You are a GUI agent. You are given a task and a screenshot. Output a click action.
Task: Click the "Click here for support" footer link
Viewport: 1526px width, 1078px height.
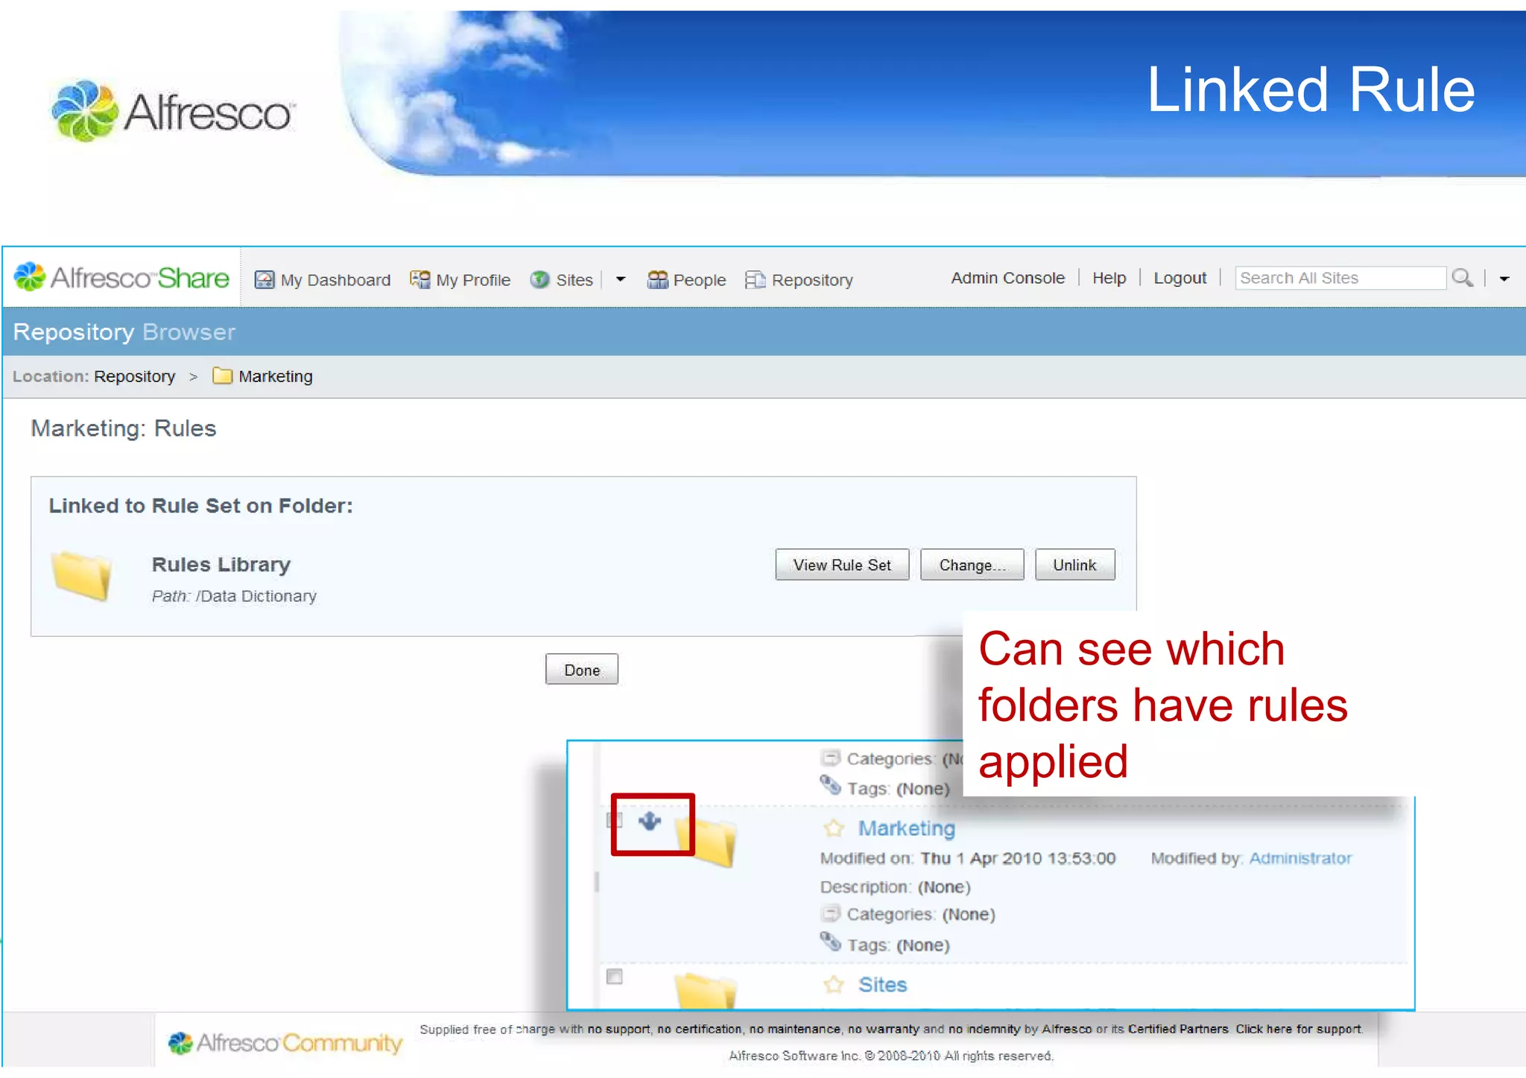point(1298,1029)
